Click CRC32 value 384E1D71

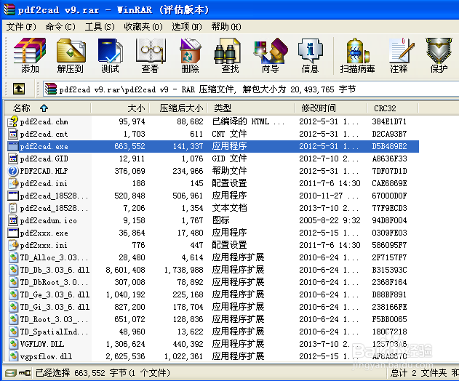click(x=389, y=121)
